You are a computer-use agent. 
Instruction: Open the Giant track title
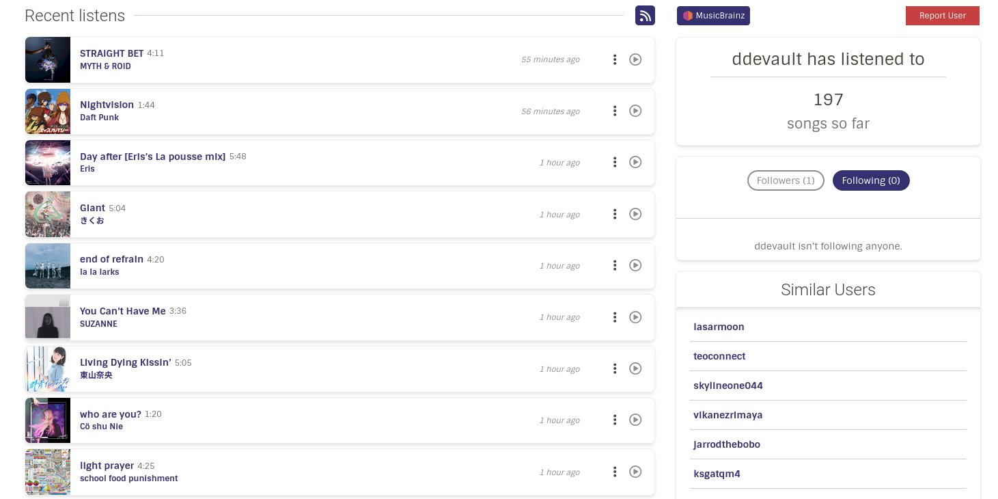(x=92, y=208)
